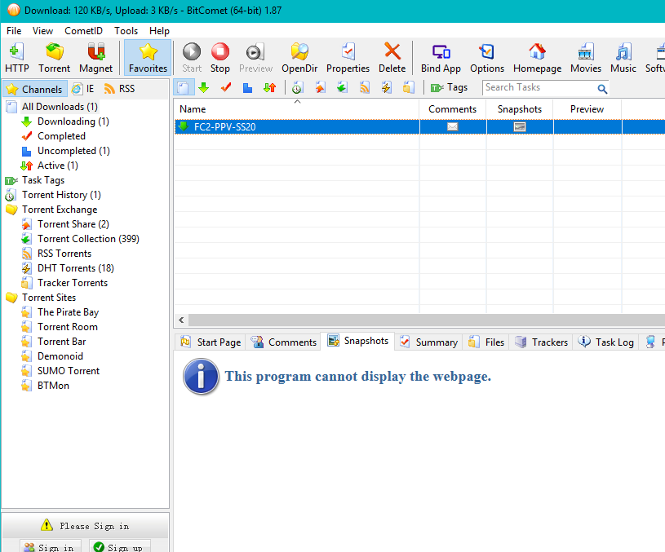Open the Help menu
Screen dimensions: 665x552
coord(159,31)
